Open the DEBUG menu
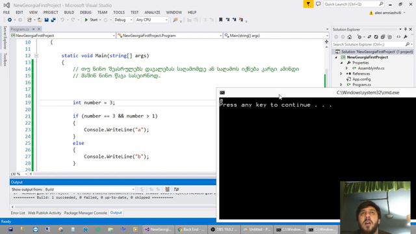The width and height of the screenshot is (416, 234). [x=85, y=12]
